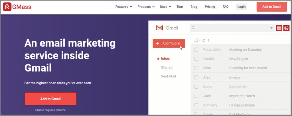Viewport: 292px width, 116px height.
Task: Select the checkbox next to Mike's email
Action: click(196, 68)
